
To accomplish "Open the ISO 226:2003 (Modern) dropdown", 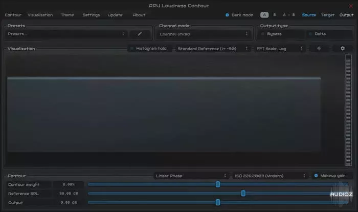I will [x=270, y=176].
